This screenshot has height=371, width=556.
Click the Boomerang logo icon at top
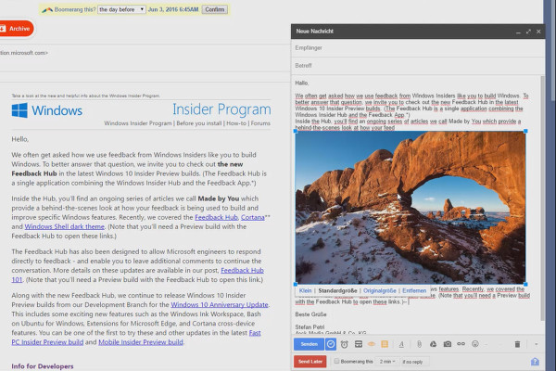[x=47, y=10]
